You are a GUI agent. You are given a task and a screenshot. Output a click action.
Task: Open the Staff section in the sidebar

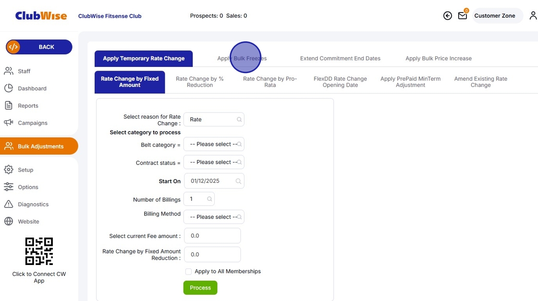(23, 71)
